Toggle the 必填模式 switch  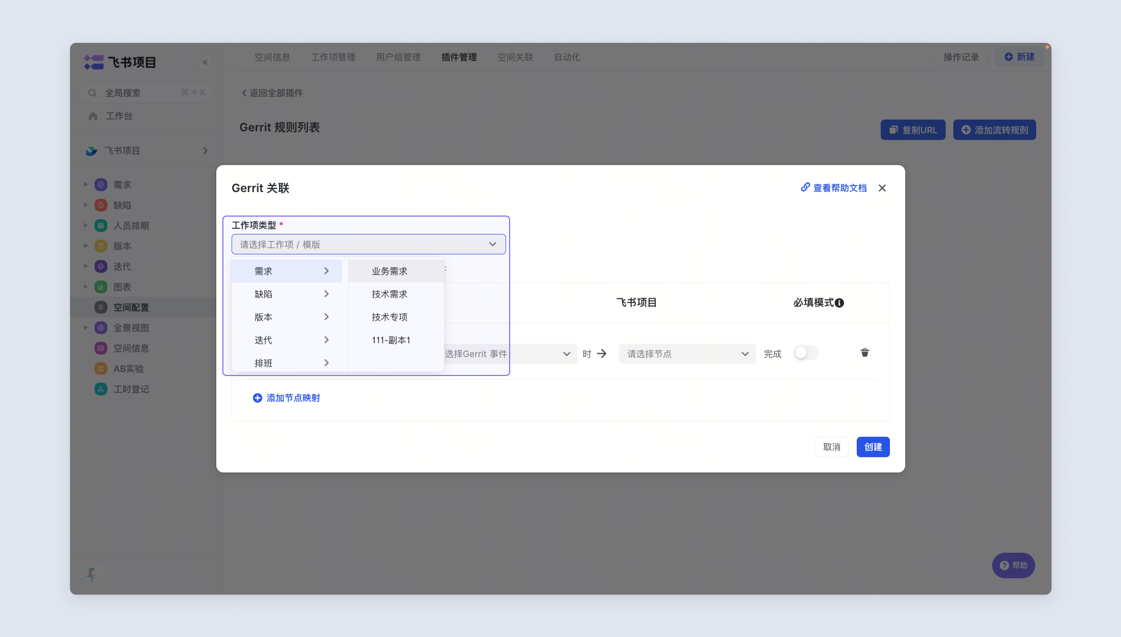pyautogui.click(x=806, y=353)
